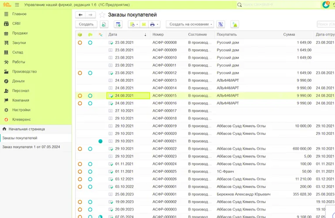This screenshot has height=218, width=335.
Task: Open the Продажи section
Action: pyautogui.click(x=20, y=33)
